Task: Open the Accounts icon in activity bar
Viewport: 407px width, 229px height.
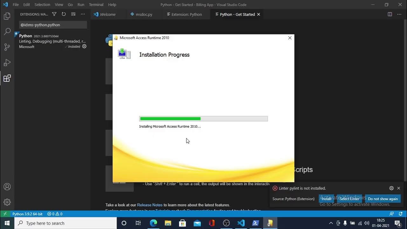Action: [7, 187]
